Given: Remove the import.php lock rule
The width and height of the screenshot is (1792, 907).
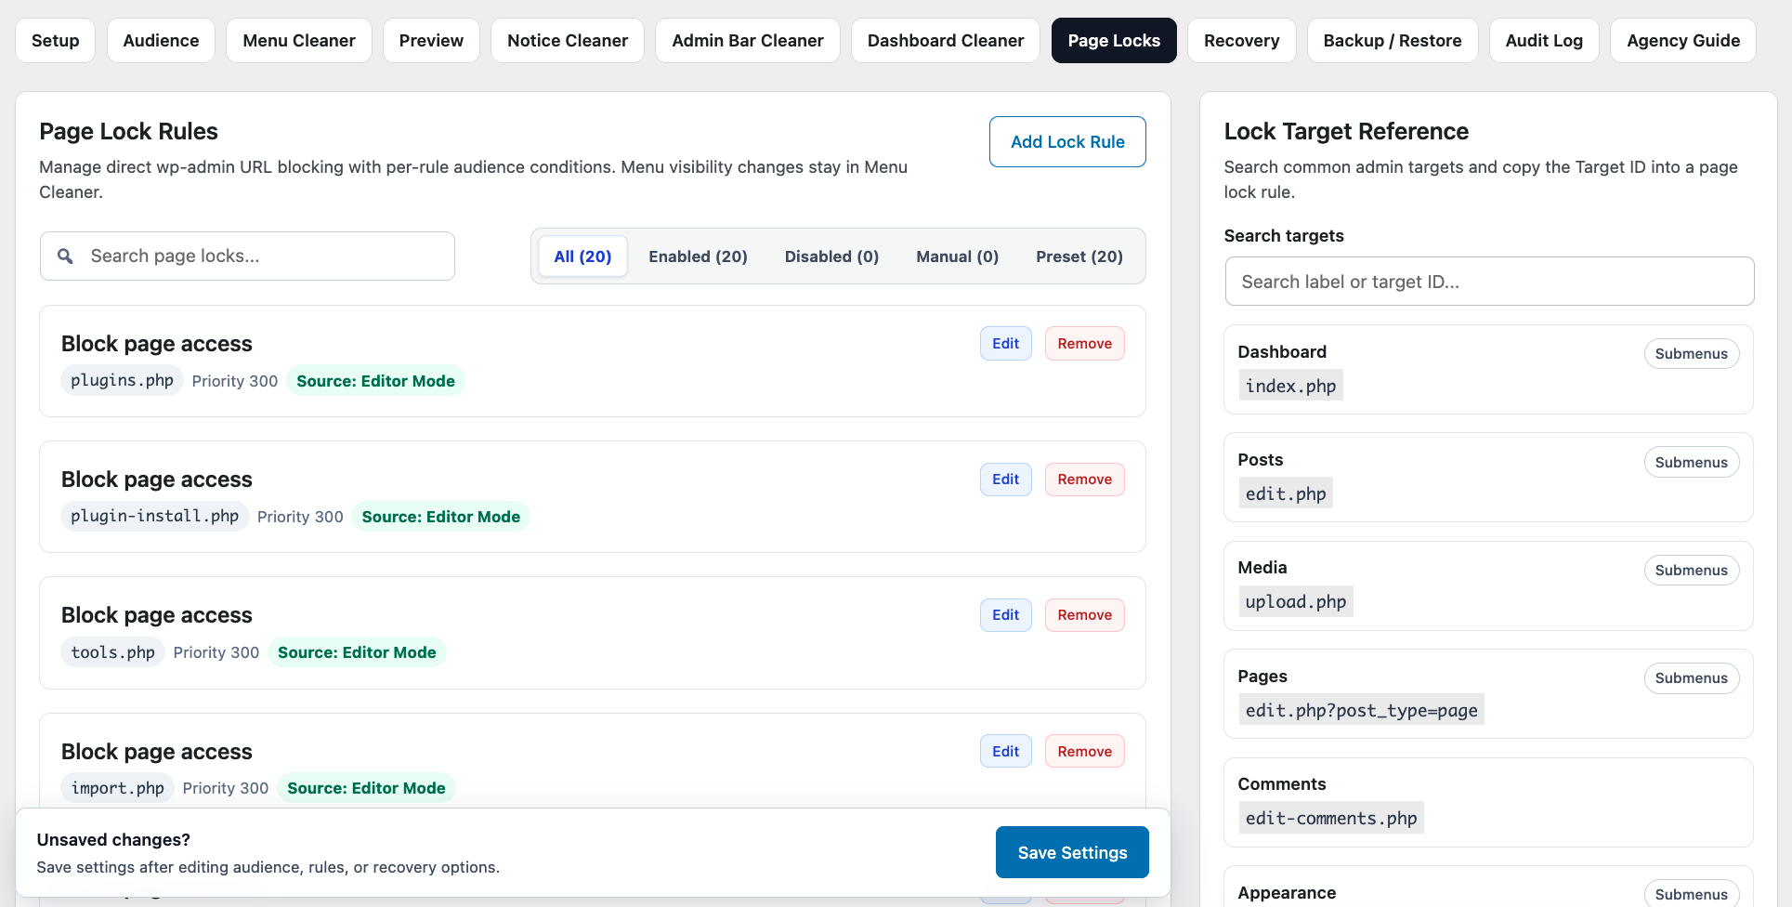Looking at the screenshot, I should pos(1085,751).
